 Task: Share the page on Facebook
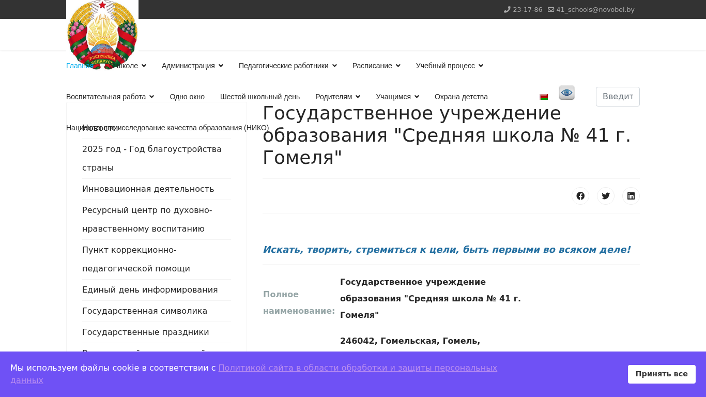click(x=580, y=196)
